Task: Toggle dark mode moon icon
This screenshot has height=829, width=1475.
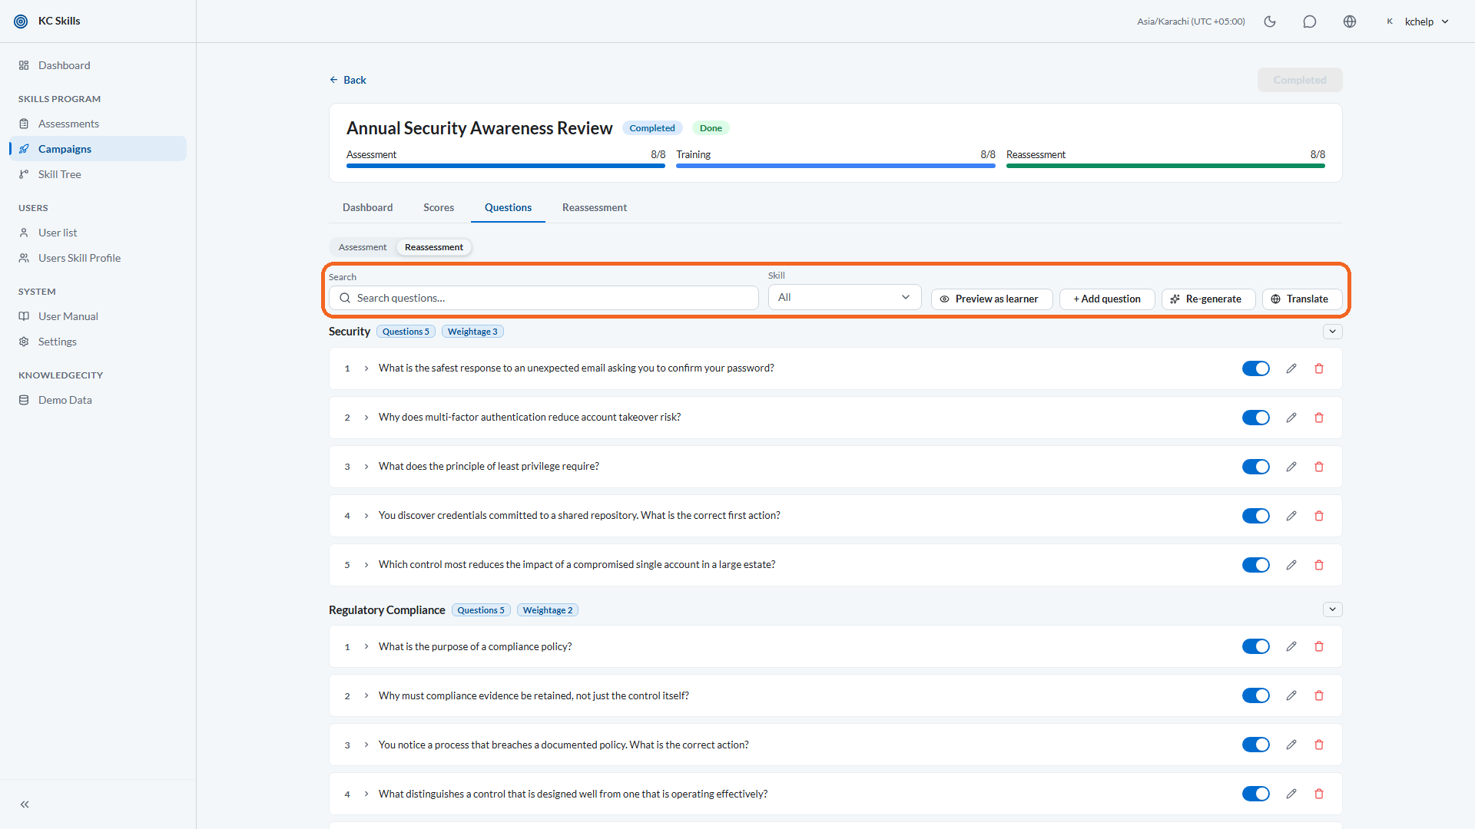Action: (x=1270, y=21)
